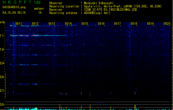Click the Receiving antenna label
This screenshot has width=173, height=110.
point(63,13)
